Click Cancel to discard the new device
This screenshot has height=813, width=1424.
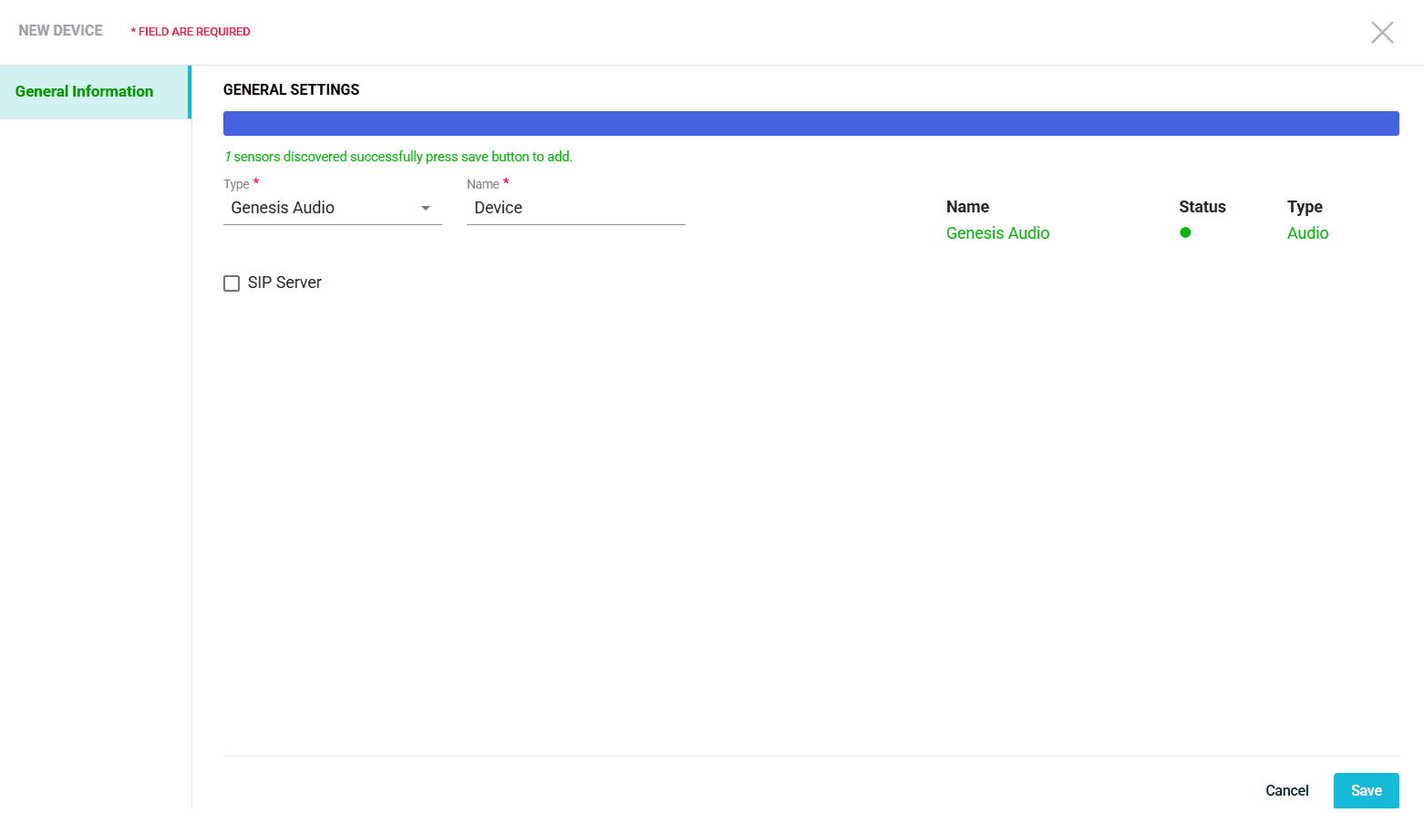(x=1286, y=790)
